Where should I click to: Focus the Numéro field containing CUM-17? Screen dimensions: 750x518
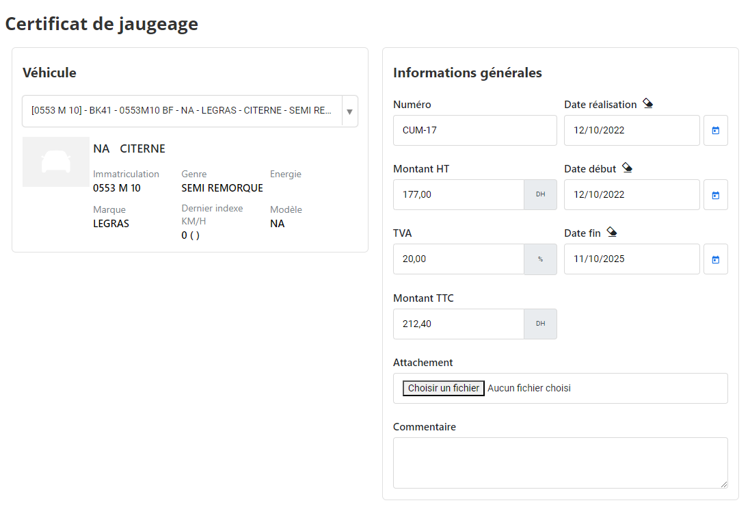pos(475,130)
